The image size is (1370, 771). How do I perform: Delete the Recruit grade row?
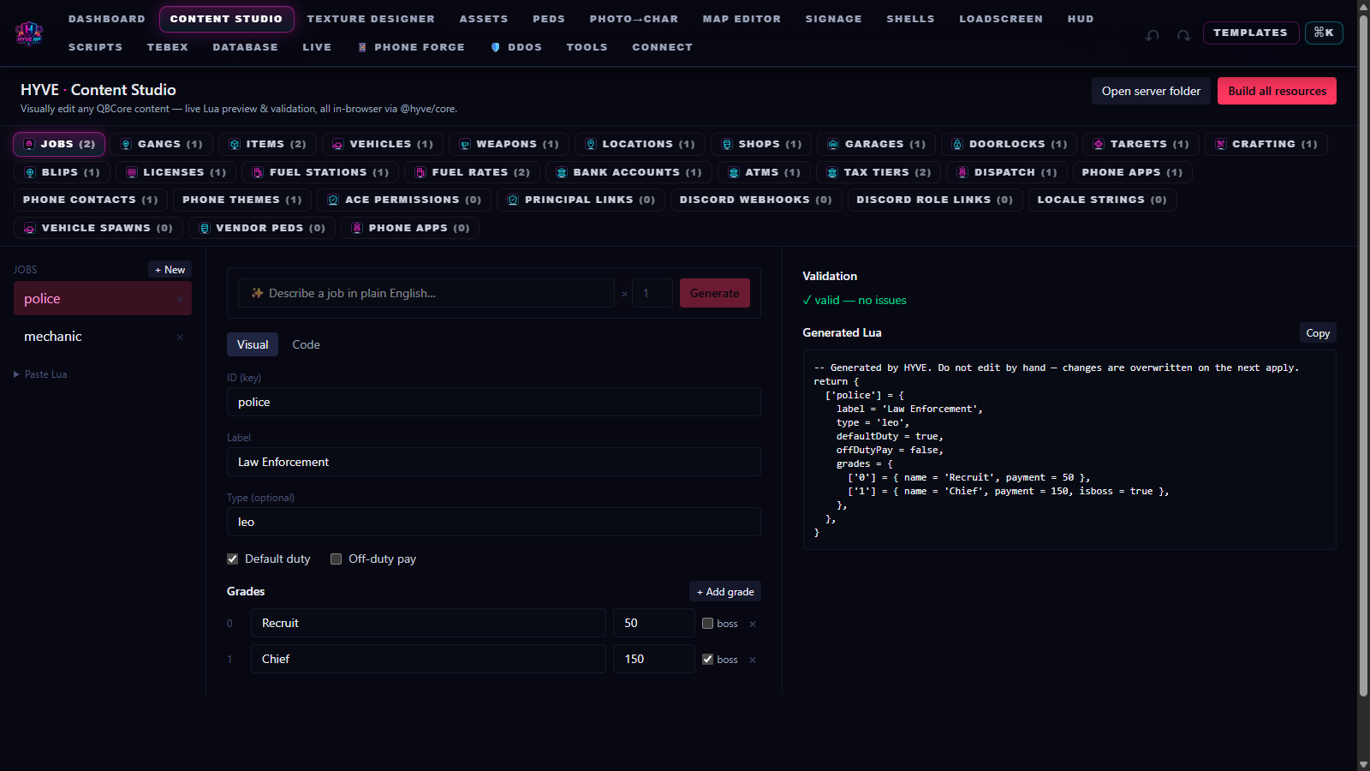[x=753, y=624]
